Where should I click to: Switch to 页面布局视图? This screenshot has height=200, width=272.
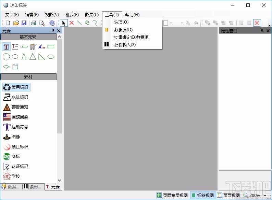(172, 195)
